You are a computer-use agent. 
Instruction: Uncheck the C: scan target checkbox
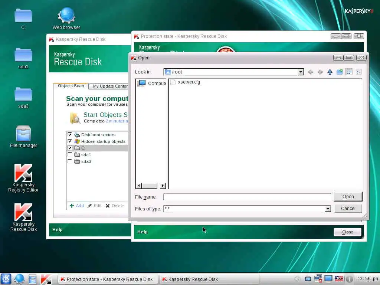click(x=70, y=148)
